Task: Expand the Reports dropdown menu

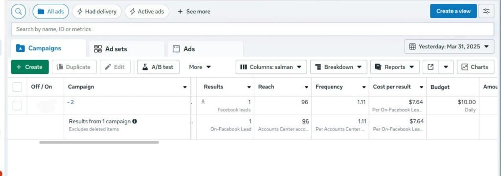Action: 395,67
